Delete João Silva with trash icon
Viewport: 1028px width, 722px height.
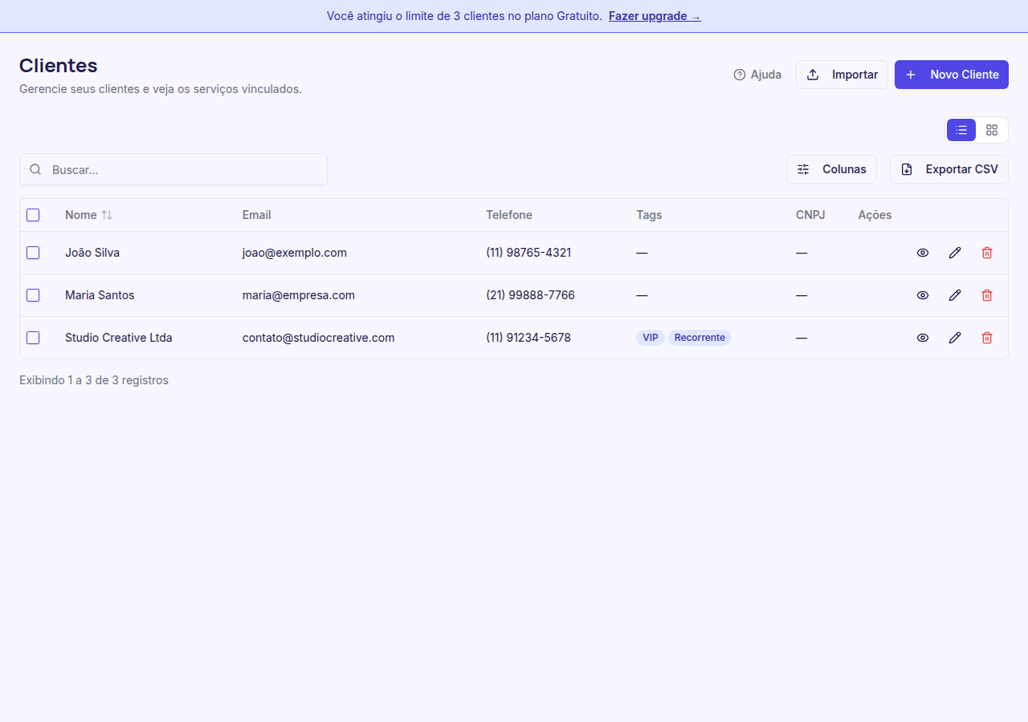pos(987,253)
